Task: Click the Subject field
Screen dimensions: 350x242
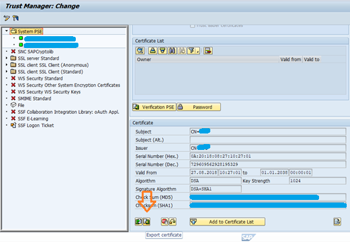Action: click(268, 132)
